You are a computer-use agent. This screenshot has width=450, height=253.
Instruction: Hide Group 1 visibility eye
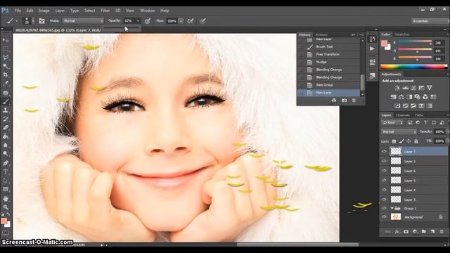385,208
